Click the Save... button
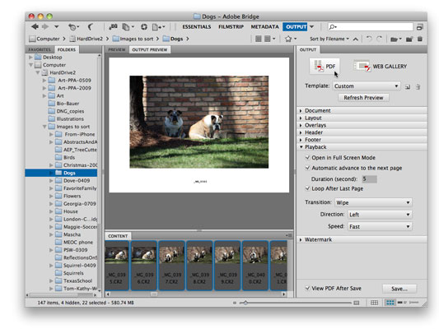The height and width of the screenshot is (329, 439). [399, 289]
